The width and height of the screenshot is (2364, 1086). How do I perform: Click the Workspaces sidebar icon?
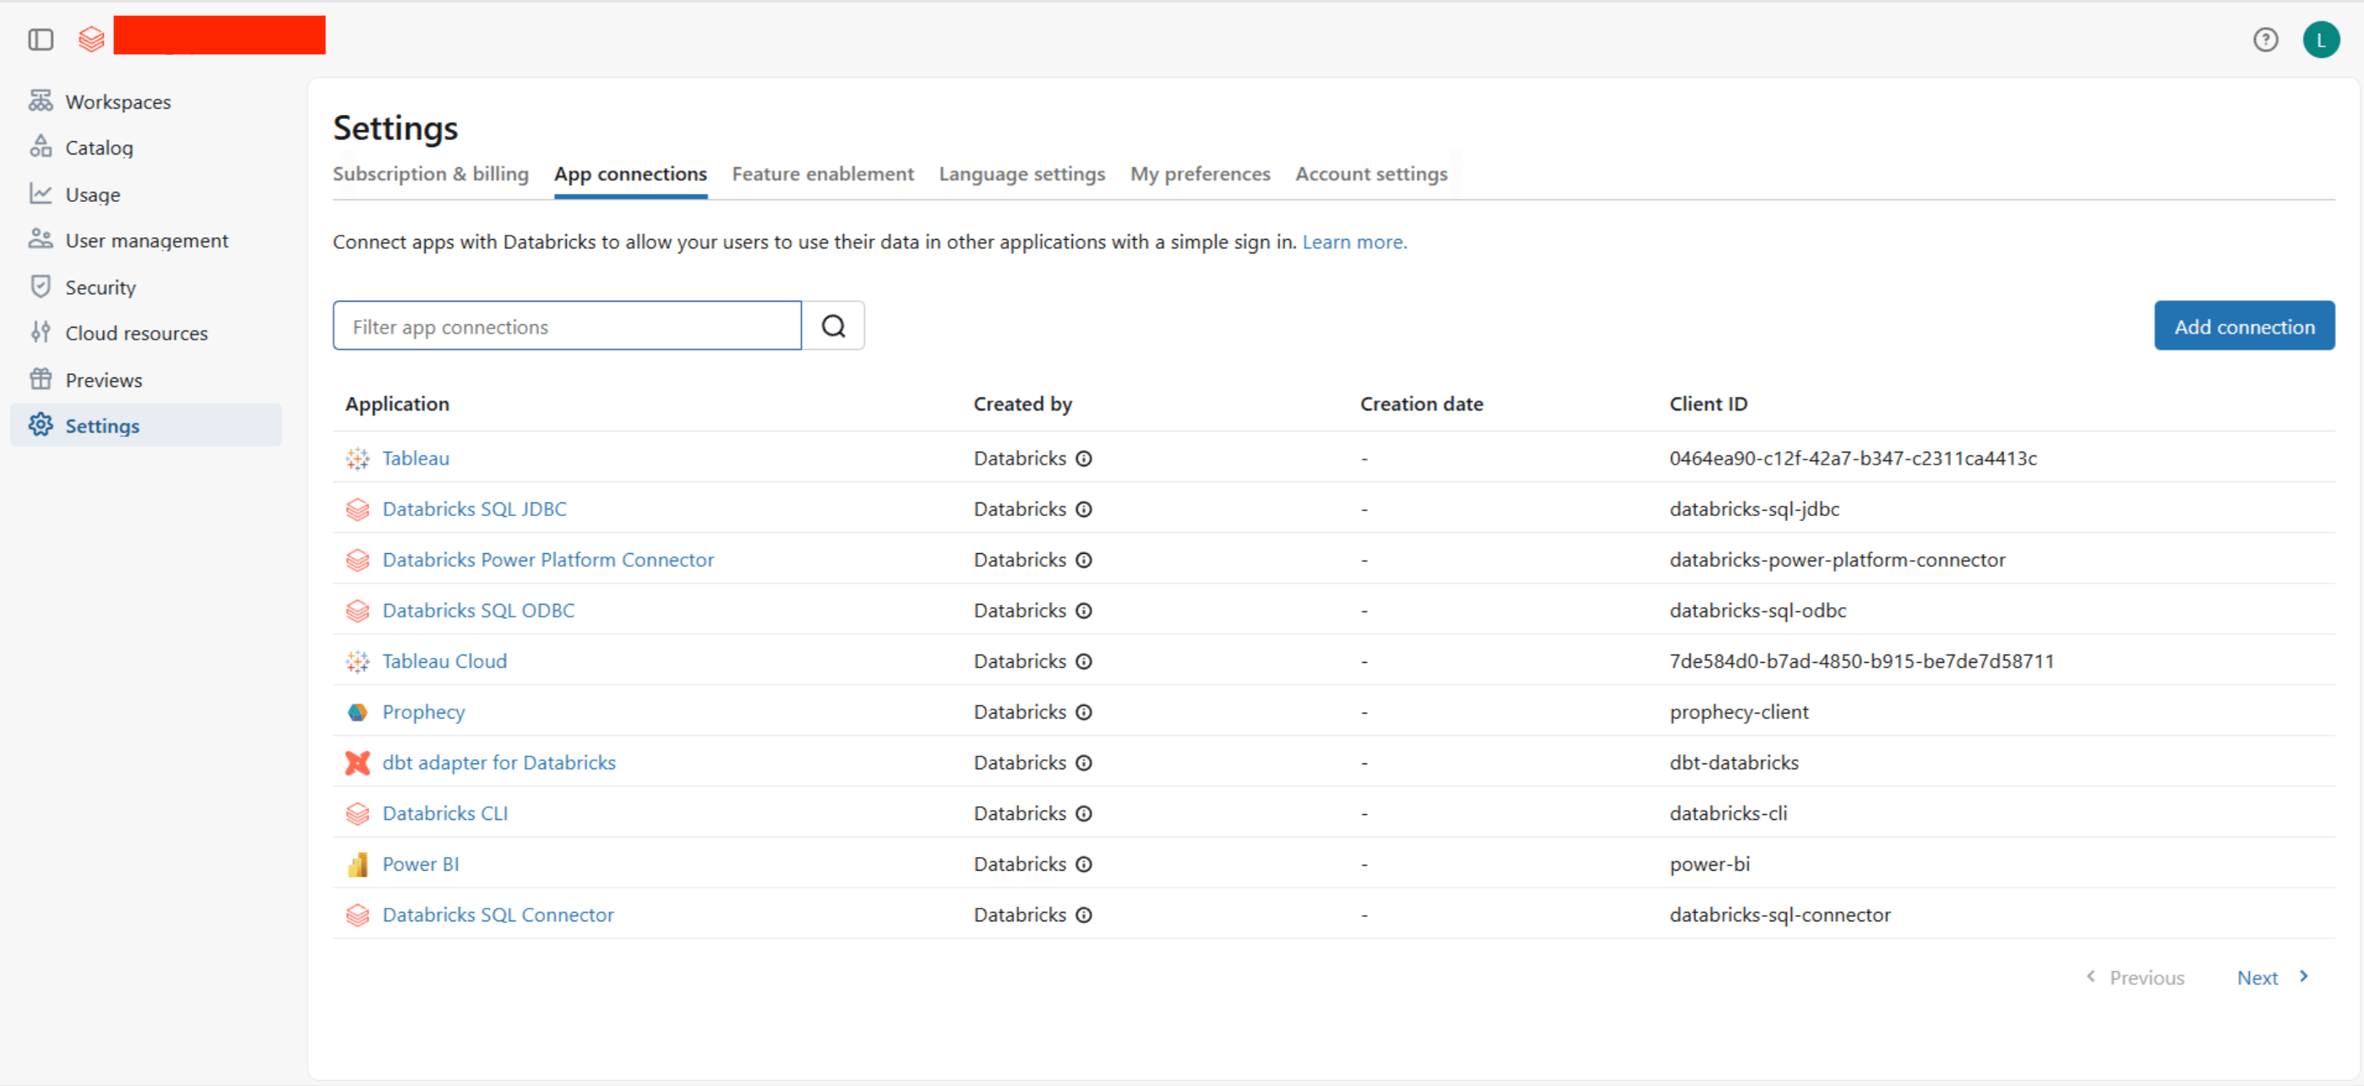click(41, 100)
